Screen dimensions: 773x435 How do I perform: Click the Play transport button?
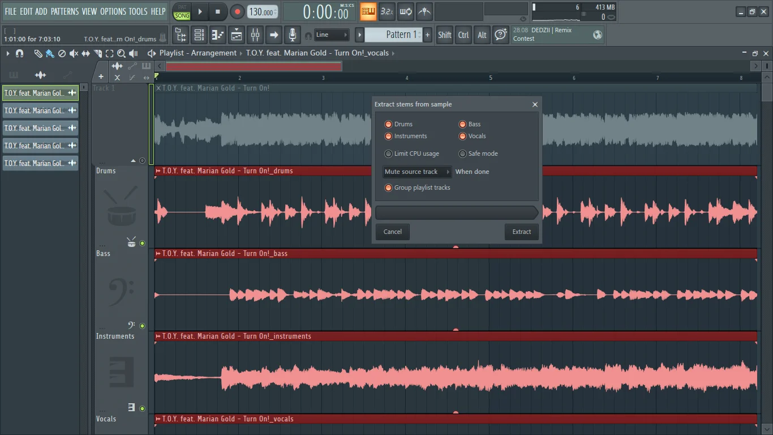(200, 11)
